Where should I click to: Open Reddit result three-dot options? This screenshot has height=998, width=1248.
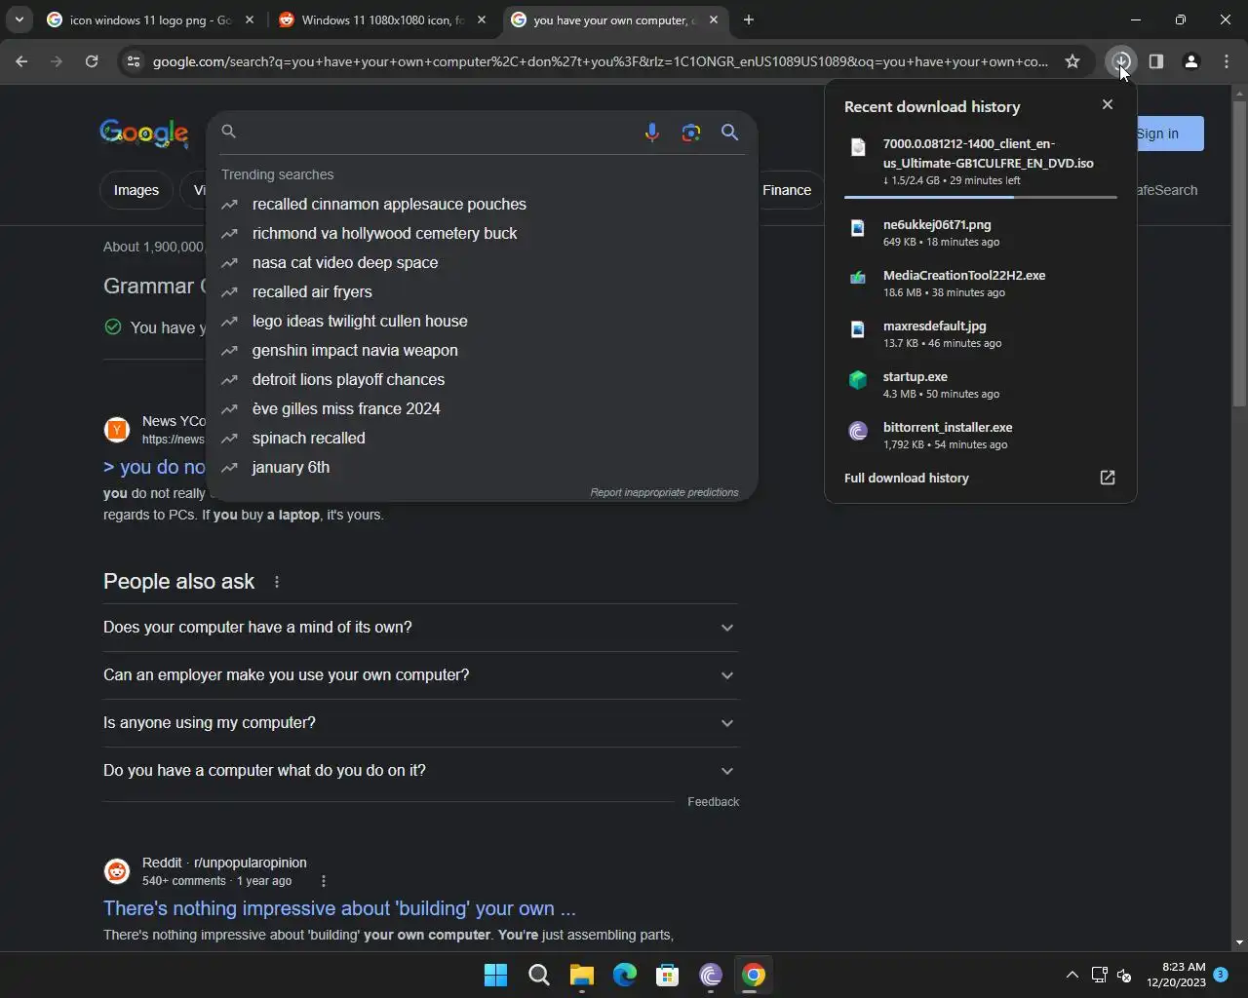click(x=324, y=881)
